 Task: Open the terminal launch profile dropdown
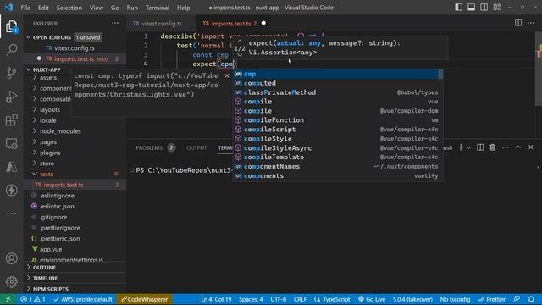tap(469, 147)
